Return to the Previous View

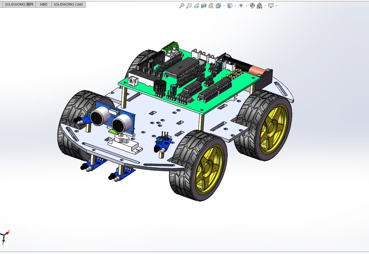pos(196,6)
